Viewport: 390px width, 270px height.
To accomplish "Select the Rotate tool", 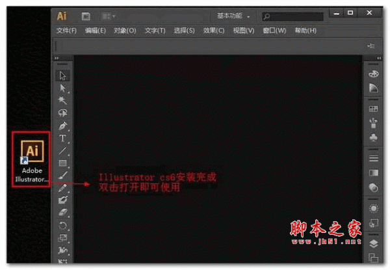I will [62, 226].
